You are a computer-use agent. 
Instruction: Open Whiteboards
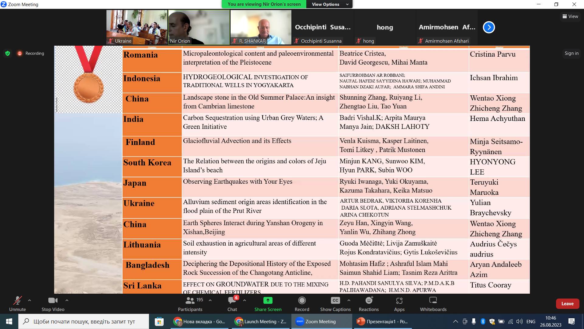tap(433, 304)
